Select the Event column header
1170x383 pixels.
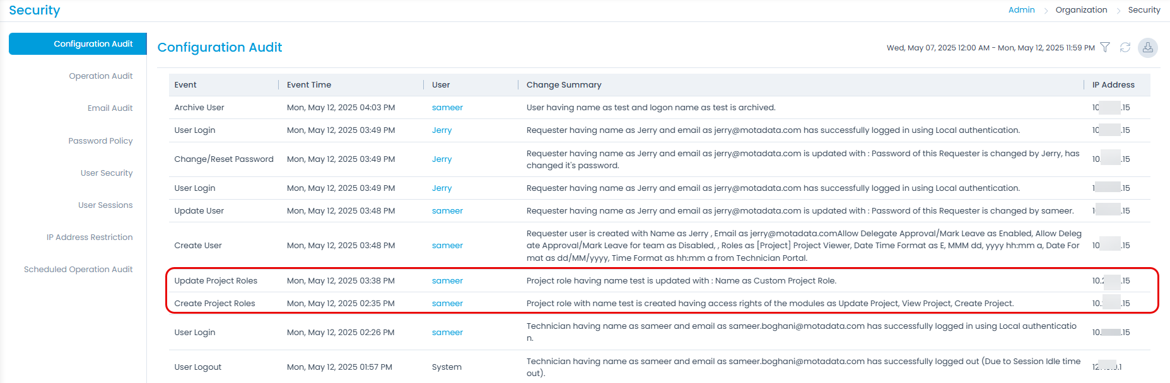click(x=185, y=84)
